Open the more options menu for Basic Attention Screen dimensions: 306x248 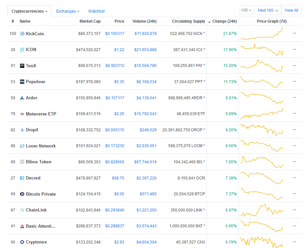point(294,226)
